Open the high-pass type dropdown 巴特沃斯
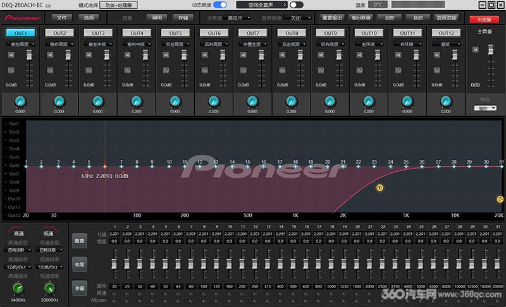 click(18, 250)
